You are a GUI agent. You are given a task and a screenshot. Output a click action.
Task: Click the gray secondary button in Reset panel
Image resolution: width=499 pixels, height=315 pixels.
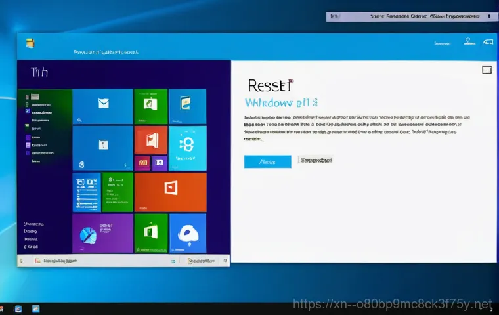tap(316, 159)
